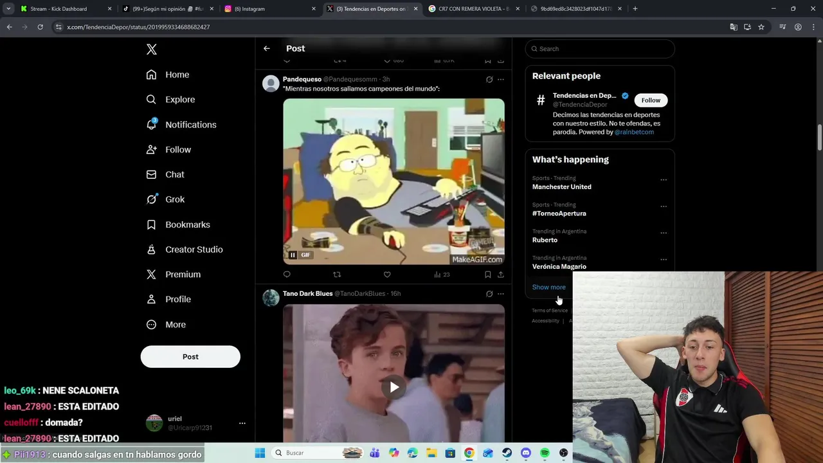The height and width of the screenshot is (463, 823).
Task: Click Grok icon on Tano Dark Blues post
Action: click(489, 294)
